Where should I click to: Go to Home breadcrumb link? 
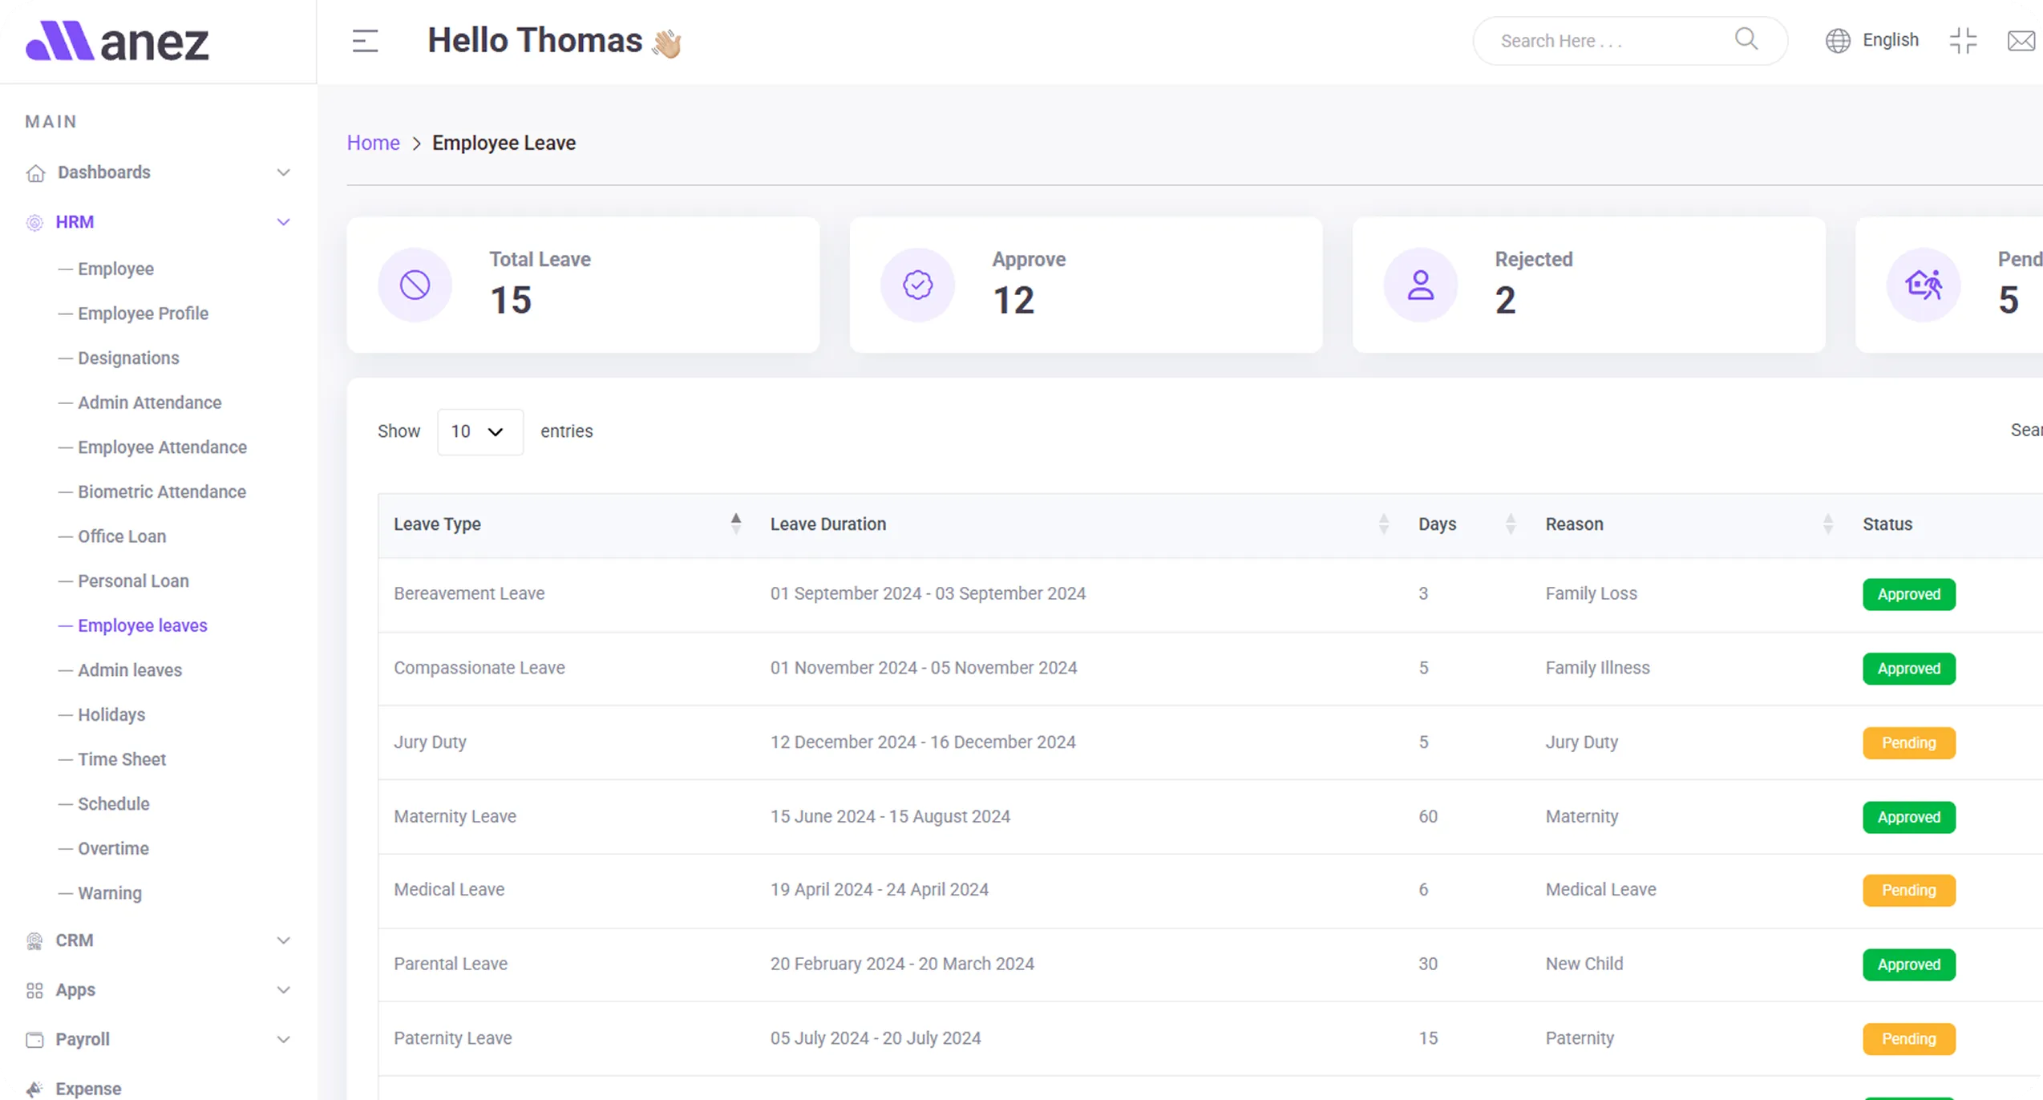click(x=373, y=143)
